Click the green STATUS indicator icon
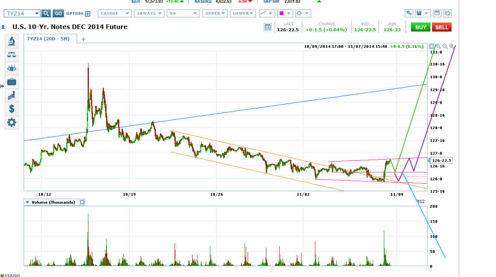 (2, 275)
